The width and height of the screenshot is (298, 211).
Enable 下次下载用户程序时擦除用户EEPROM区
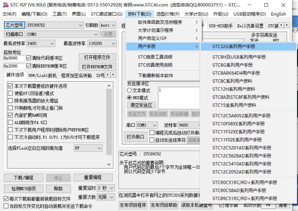click(x=10, y=130)
